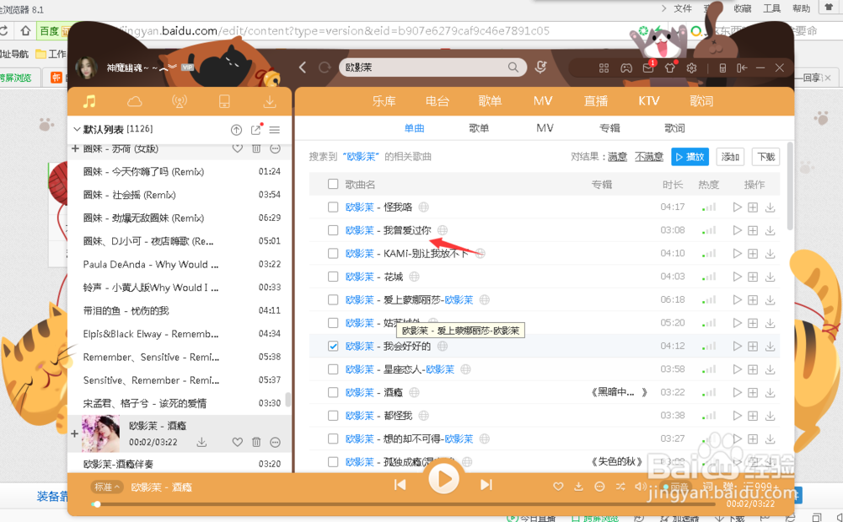The height and width of the screenshot is (522, 843).
Task: Open the local music note tab
Action: point(89,101)
